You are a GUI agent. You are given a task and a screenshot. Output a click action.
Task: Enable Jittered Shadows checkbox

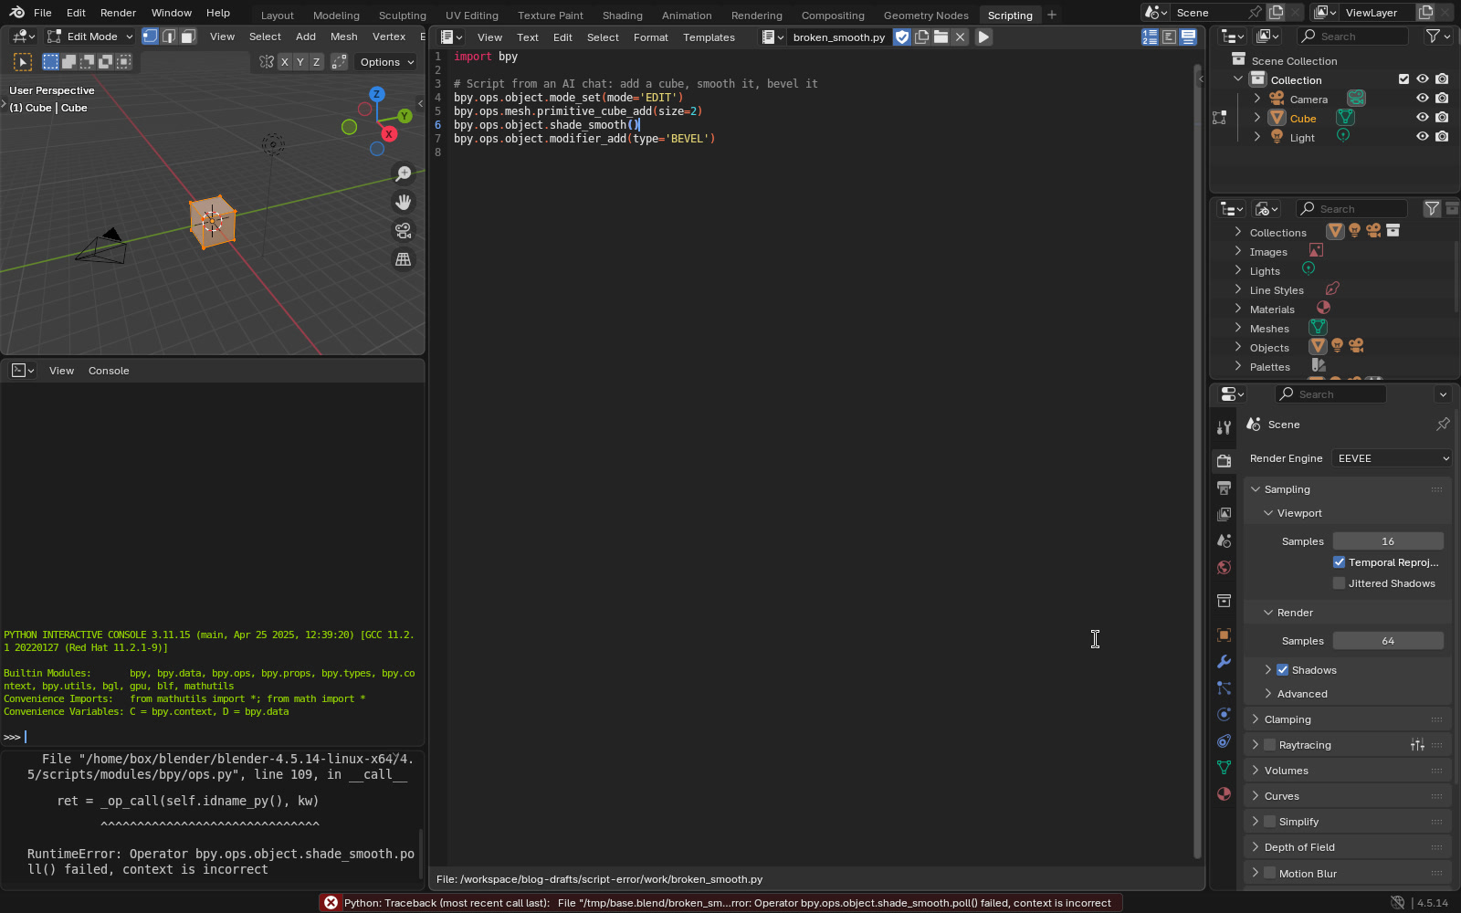[x=1339, y=583]
